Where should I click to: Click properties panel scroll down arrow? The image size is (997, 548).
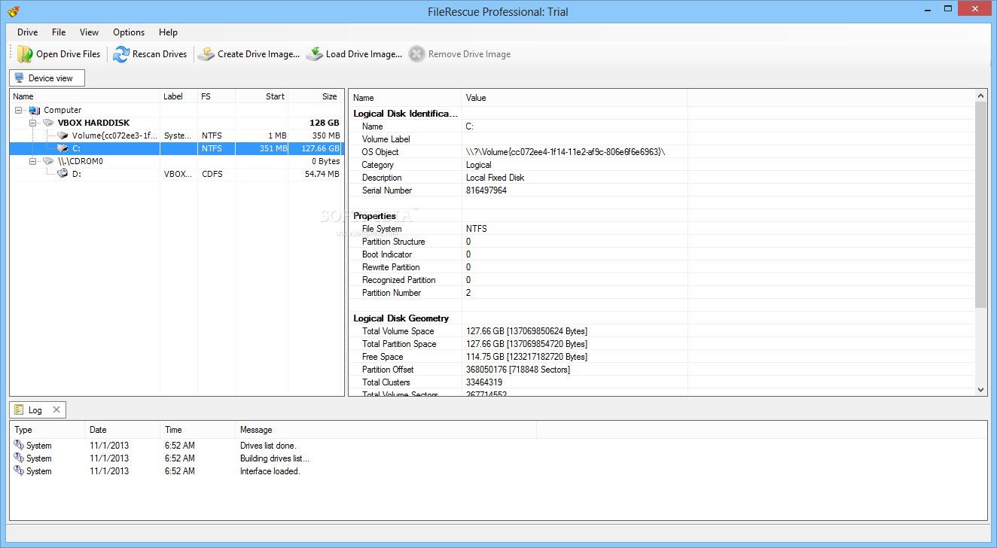(981, 389)
